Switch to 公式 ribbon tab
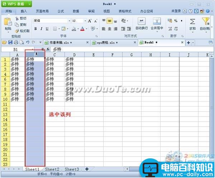215x178 pixels. (x=61, y=11)
